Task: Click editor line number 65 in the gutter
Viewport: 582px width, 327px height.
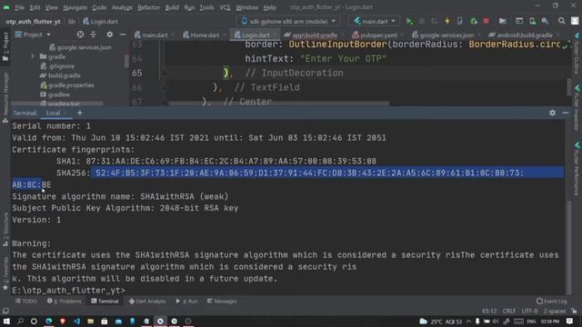Action: pyautogui.click(x=136, y=73)
